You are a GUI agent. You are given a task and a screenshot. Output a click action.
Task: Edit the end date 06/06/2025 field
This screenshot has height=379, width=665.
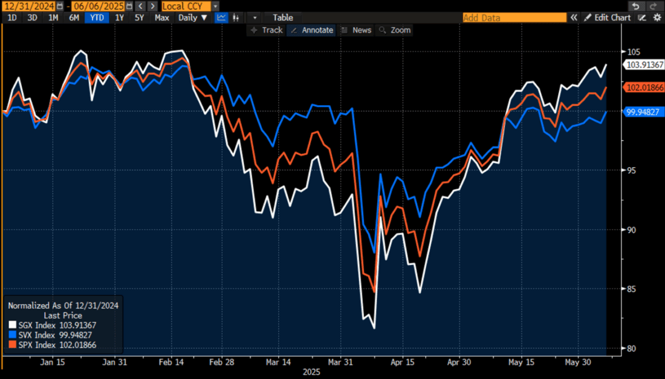[x=99, y=7]
